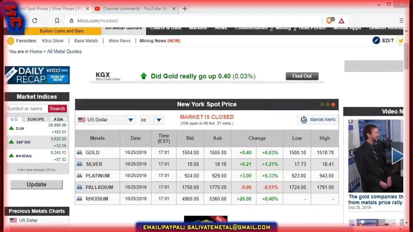Click the Symbol or name search field
This screenshot has height=232, width=413.
pos(27,109)
